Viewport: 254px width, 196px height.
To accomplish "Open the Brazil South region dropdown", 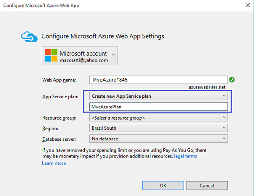I will (159, 128).
